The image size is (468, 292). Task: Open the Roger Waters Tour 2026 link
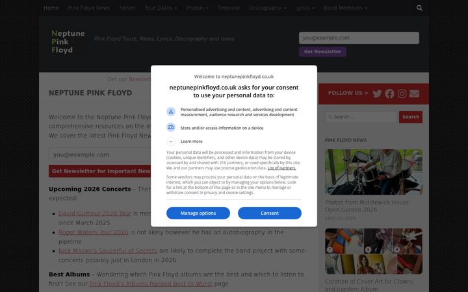(93, 232)
